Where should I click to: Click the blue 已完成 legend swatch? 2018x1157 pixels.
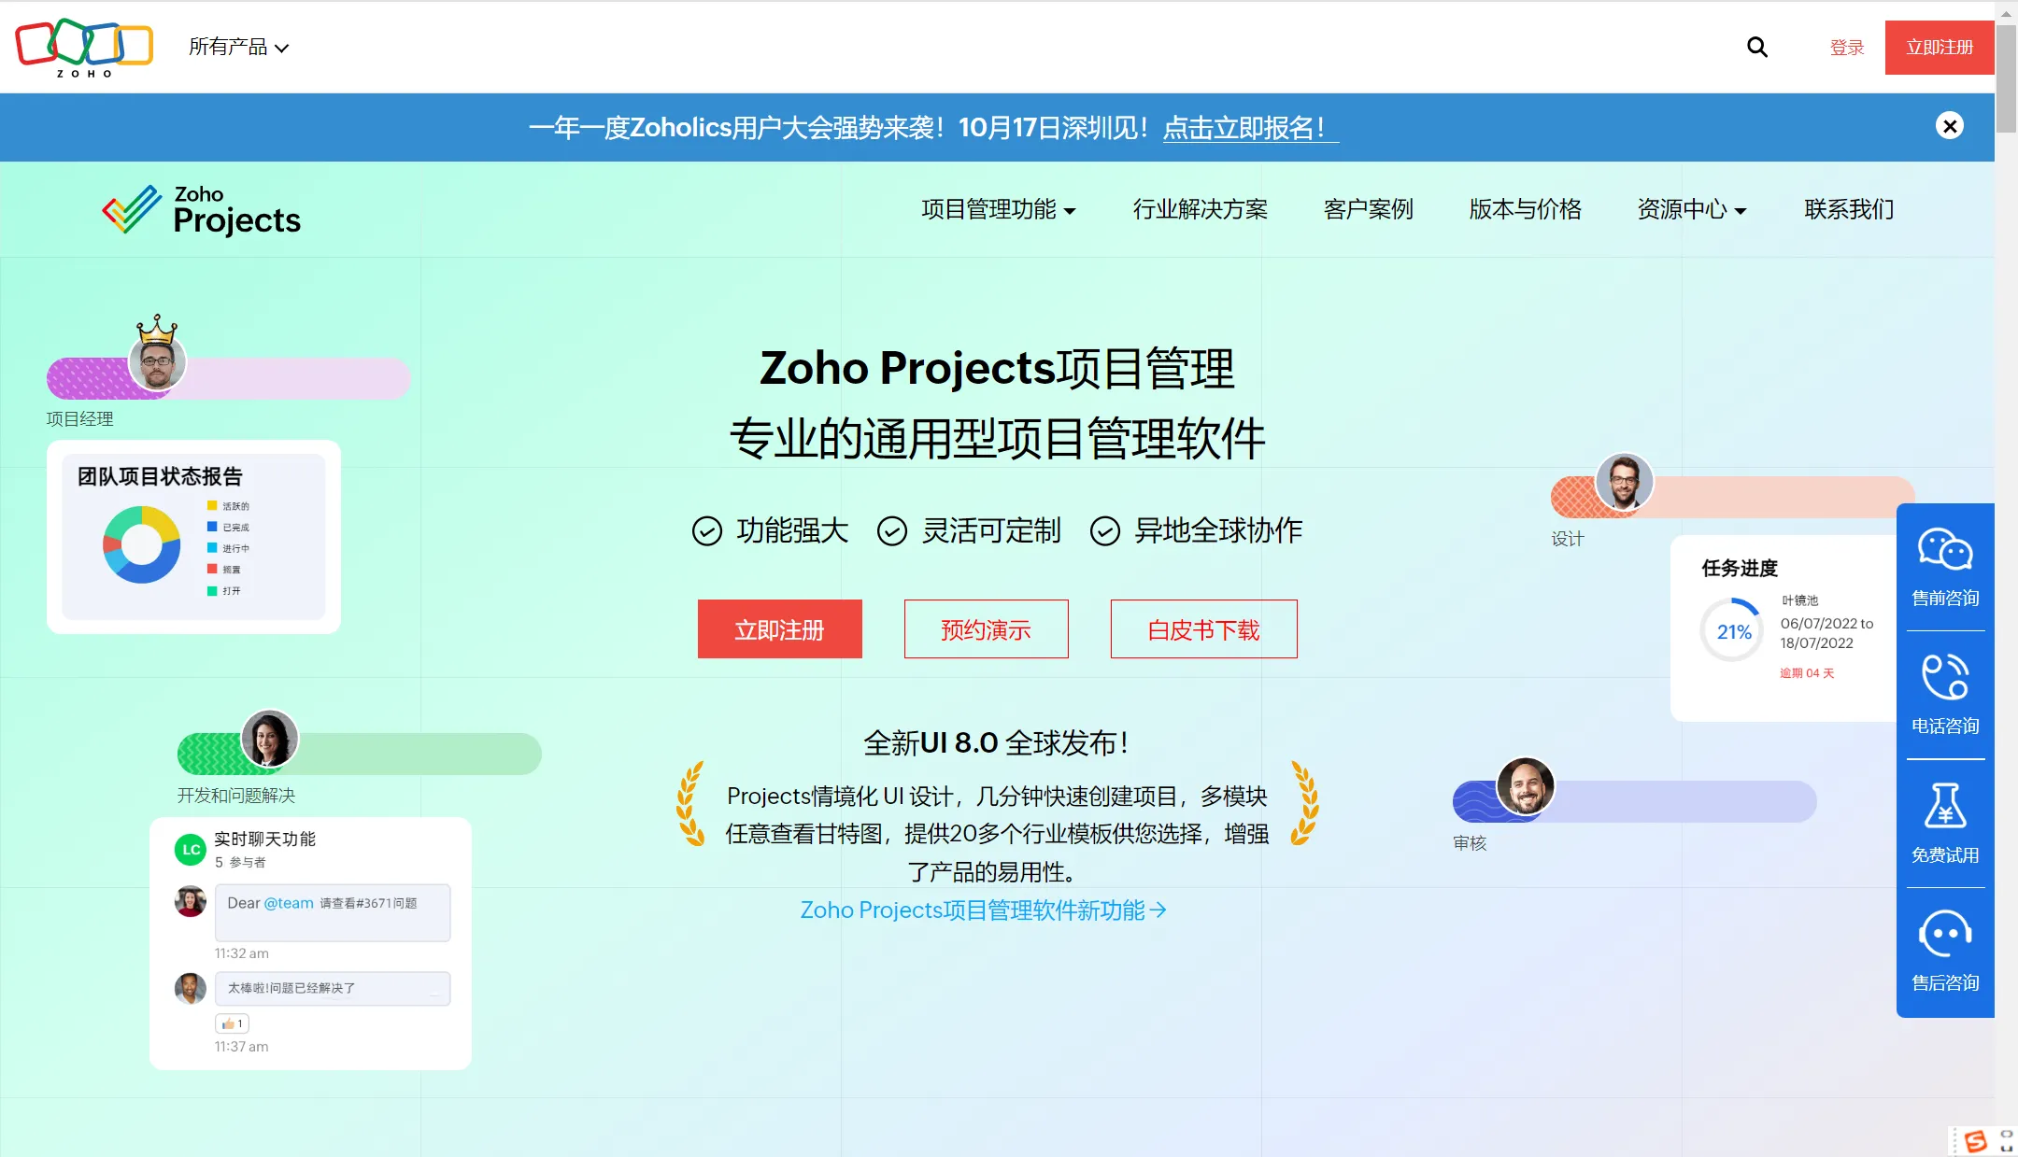click(x=212, y=527)
